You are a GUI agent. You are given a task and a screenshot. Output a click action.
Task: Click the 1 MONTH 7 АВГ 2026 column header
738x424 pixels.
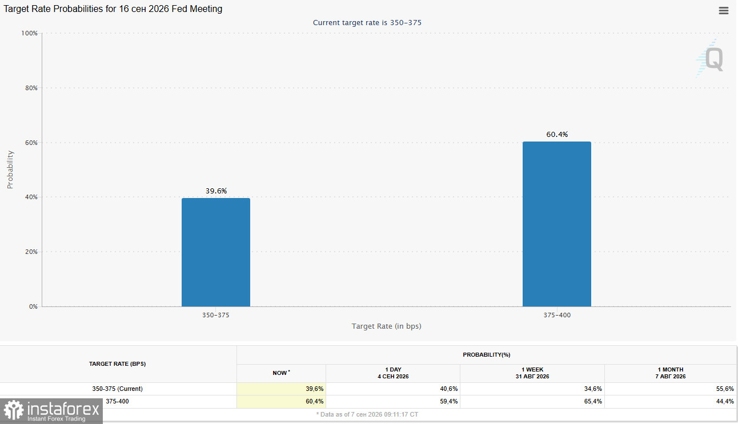tap(671, 373)
